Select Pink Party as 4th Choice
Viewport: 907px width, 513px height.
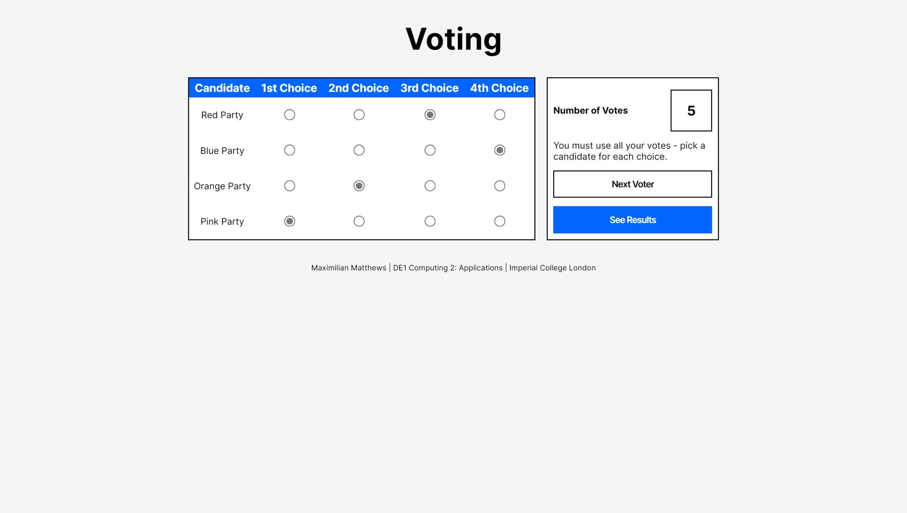click(500, 221)
